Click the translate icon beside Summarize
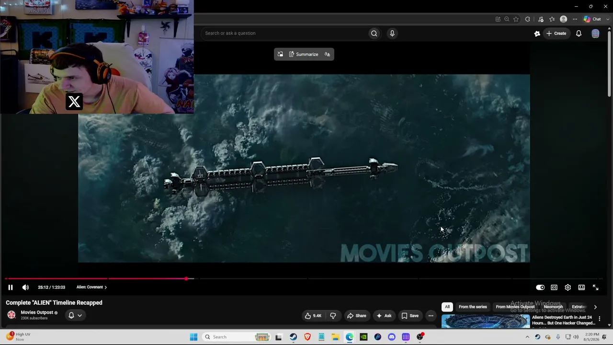 tap(327, 54)
